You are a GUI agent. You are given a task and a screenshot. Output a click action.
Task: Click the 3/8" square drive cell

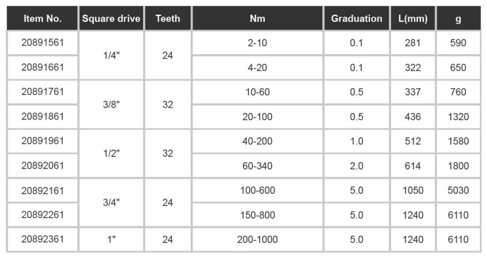(111, 105)
